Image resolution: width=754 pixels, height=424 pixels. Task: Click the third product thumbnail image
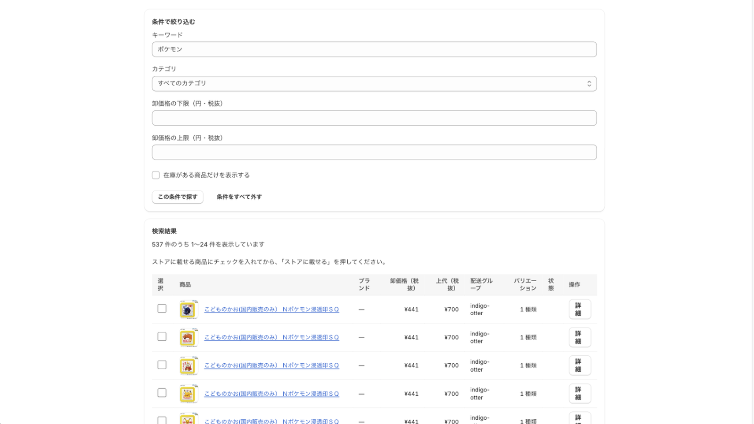coord(188,366)
